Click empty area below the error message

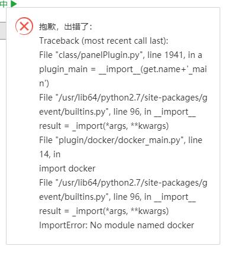tap(113, 237)
